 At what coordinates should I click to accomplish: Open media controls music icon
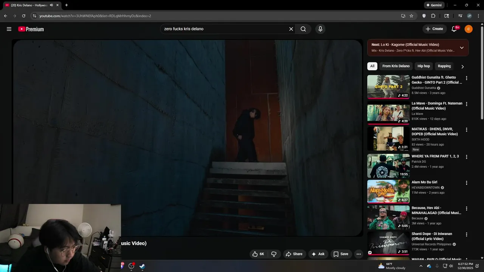(x=460, y=16)
